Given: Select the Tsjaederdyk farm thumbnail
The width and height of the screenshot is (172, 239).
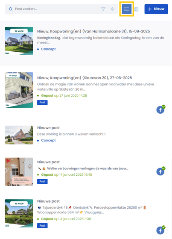Looking at the screenshot, I should [x=19, y=213].
